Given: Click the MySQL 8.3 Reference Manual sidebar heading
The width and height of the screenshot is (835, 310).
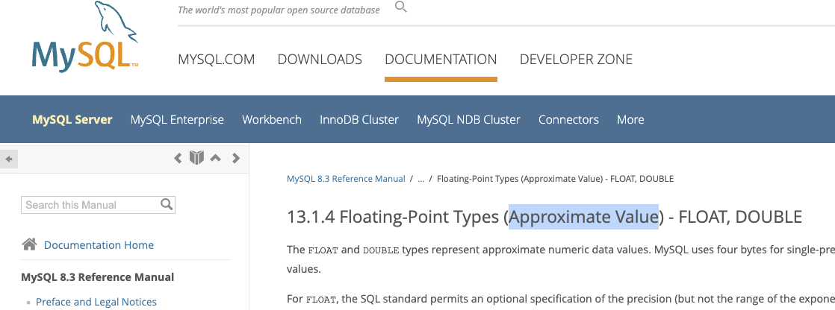Looking at the screenshot, I should 97,277.
